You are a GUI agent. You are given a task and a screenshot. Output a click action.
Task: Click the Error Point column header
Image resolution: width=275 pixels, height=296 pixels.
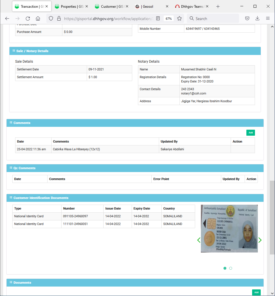(x=161, y=179)
